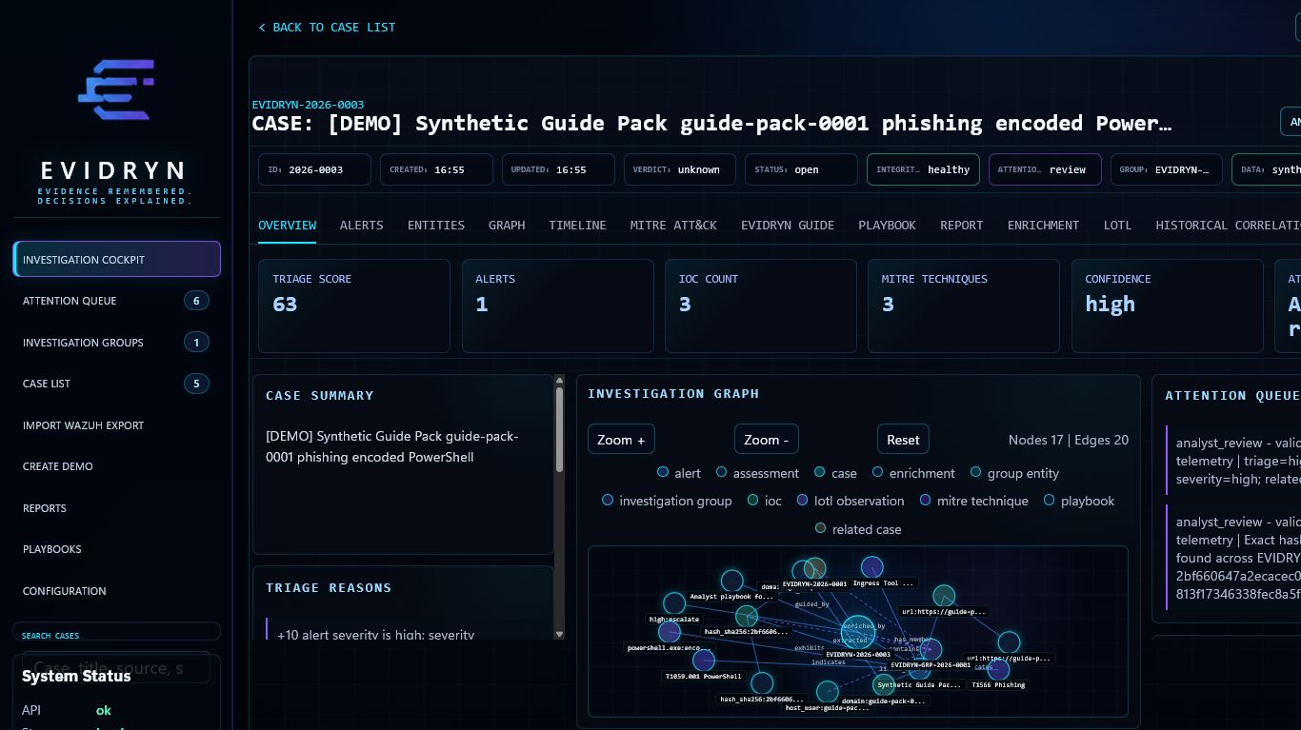Image resolution: width=1301 pixels, height=730 pixels.
Task: Select the Ingress Tool graph node
Action: tap(872, 567)
